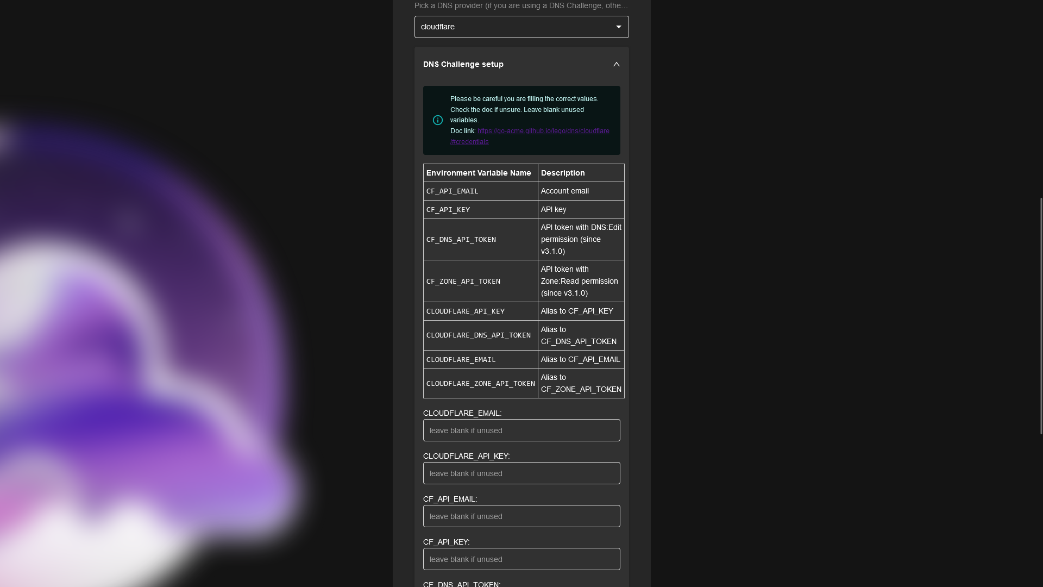Click the 'Alias to CF_ZONE_API_TOKEN' cell

[x=581, y=383]
